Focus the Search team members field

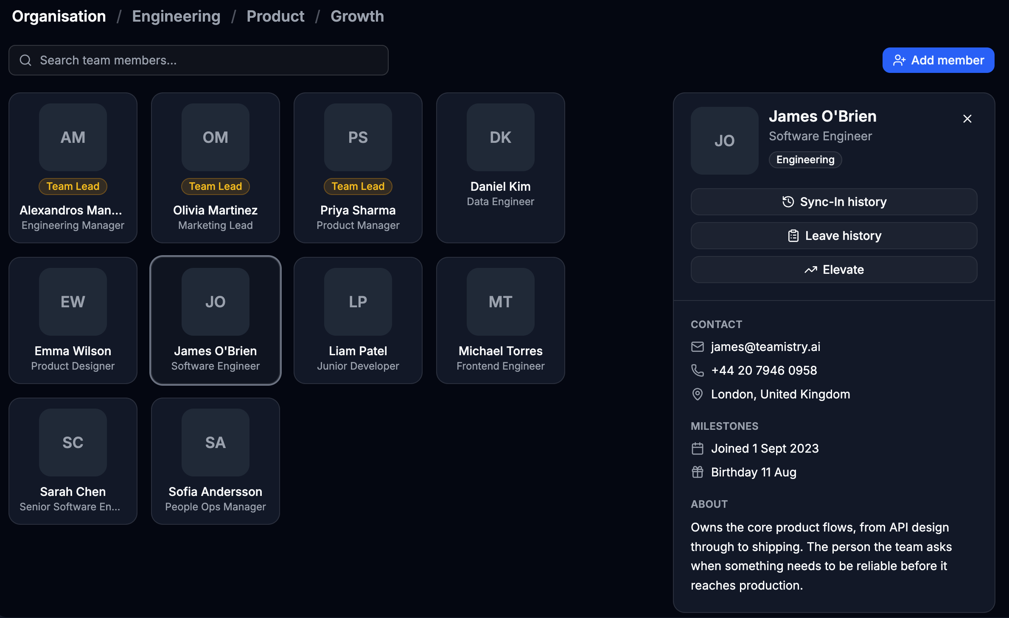click(199, 60)
